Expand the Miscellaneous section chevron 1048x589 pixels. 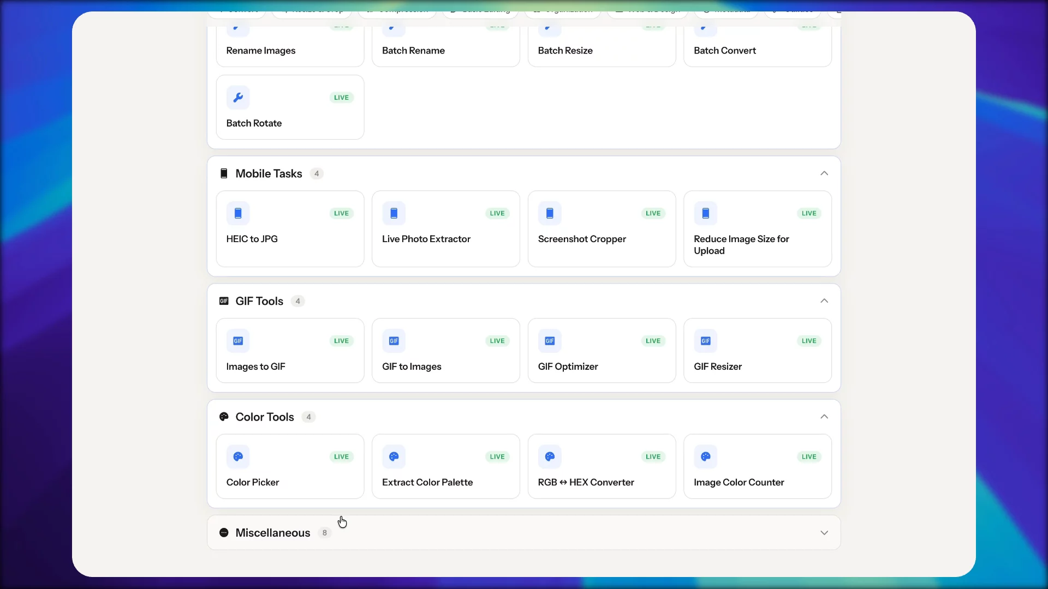click(824, 533)
